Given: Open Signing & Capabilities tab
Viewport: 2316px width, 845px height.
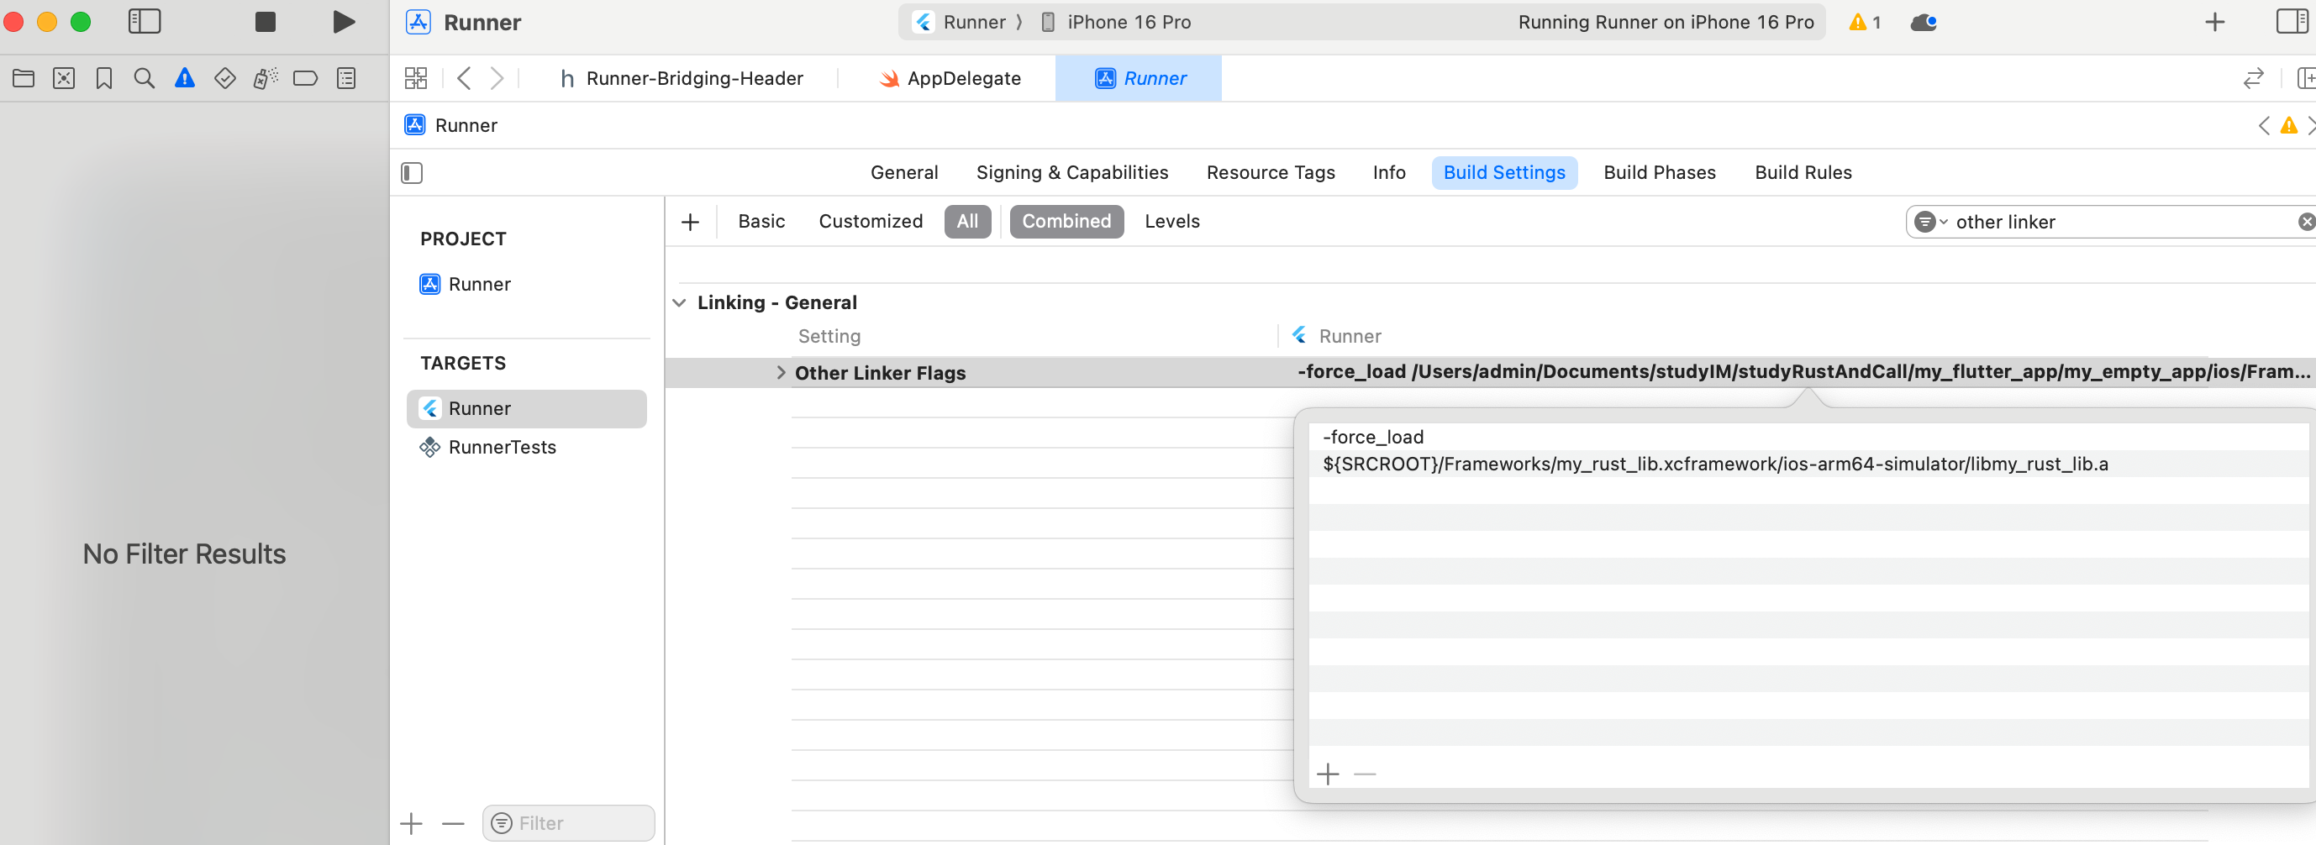Looking at the screenshot, I should [1071, 172].
